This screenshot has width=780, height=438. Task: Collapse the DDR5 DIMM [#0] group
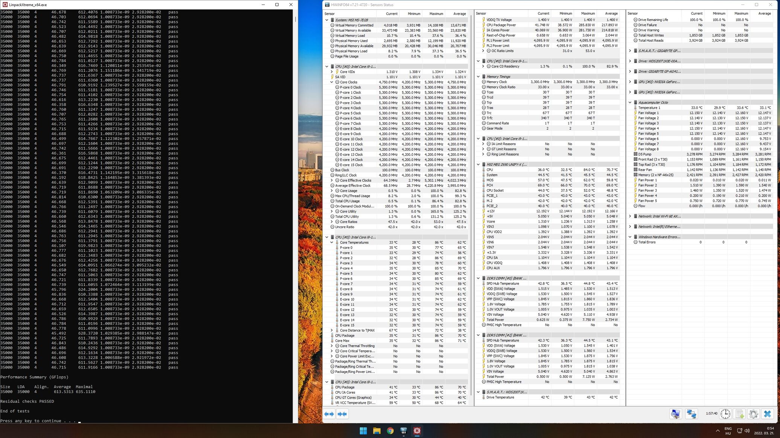click(478, 278)
